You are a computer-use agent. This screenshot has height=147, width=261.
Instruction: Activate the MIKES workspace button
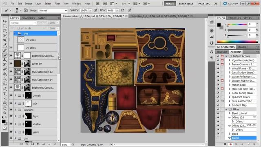pyautogui.click(x=170, y=4)
